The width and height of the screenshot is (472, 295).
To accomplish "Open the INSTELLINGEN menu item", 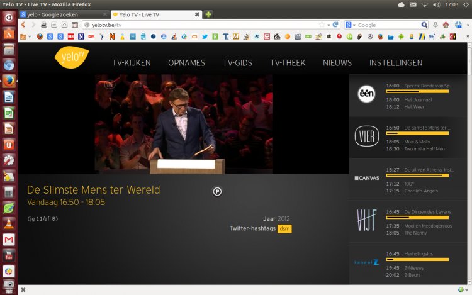I will (x=396, y=63).
